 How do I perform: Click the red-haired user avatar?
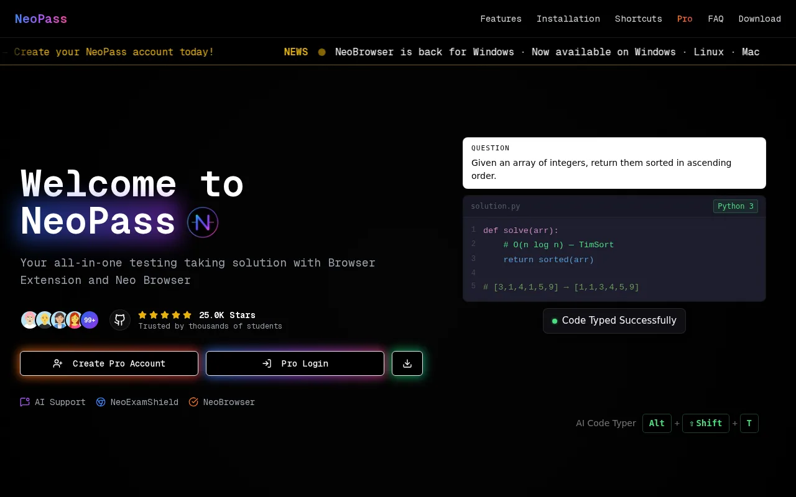(75, 320)
